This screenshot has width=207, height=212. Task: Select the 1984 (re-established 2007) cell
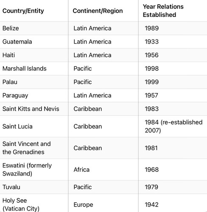click(x=173, y=126)
